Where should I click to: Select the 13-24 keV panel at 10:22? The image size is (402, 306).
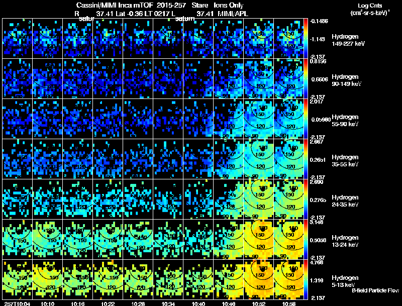108,240
